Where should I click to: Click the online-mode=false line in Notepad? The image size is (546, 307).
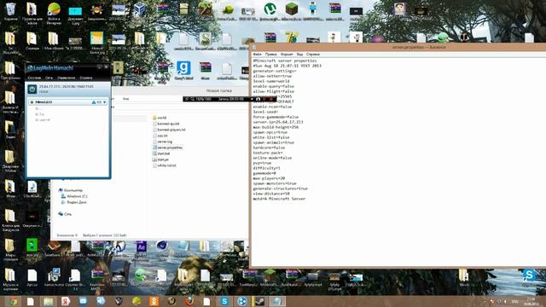[272, 158]
